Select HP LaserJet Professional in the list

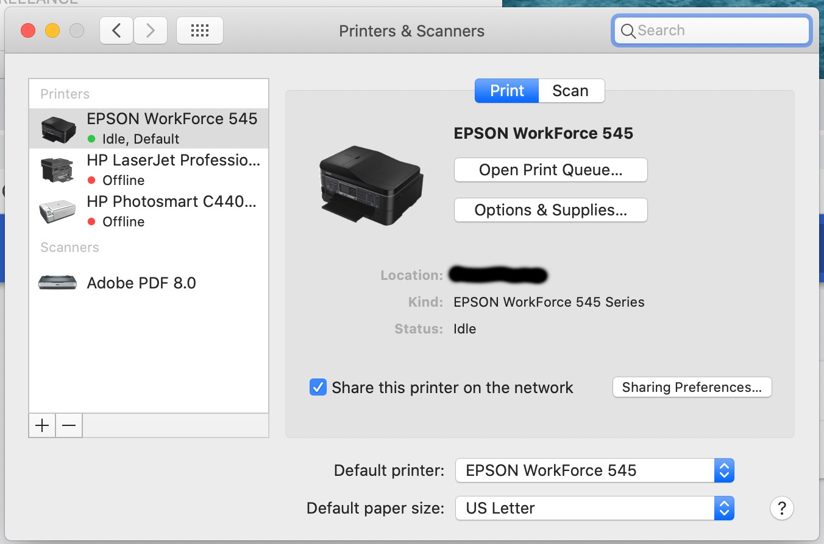tap(149, 169)
